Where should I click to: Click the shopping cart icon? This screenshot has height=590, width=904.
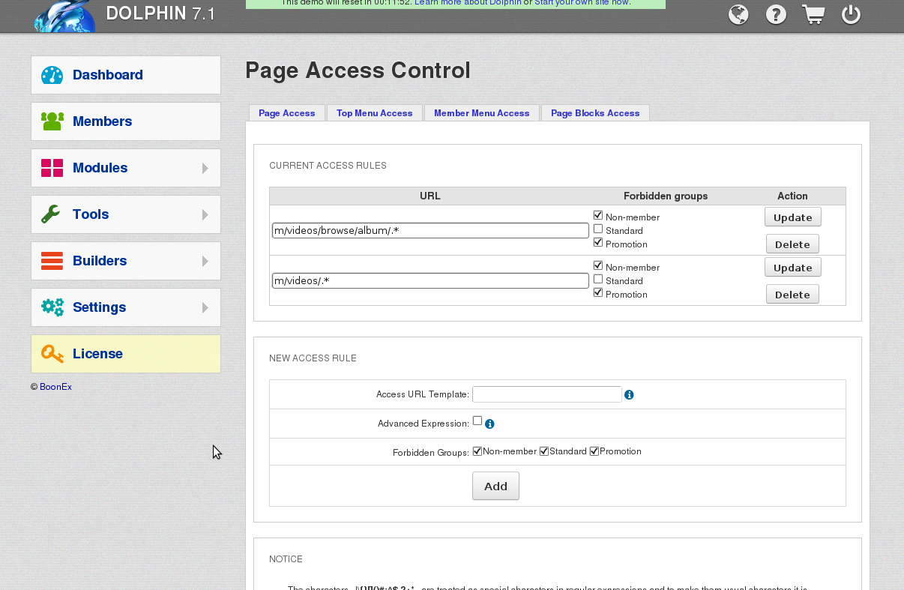[x=813, y=15]
